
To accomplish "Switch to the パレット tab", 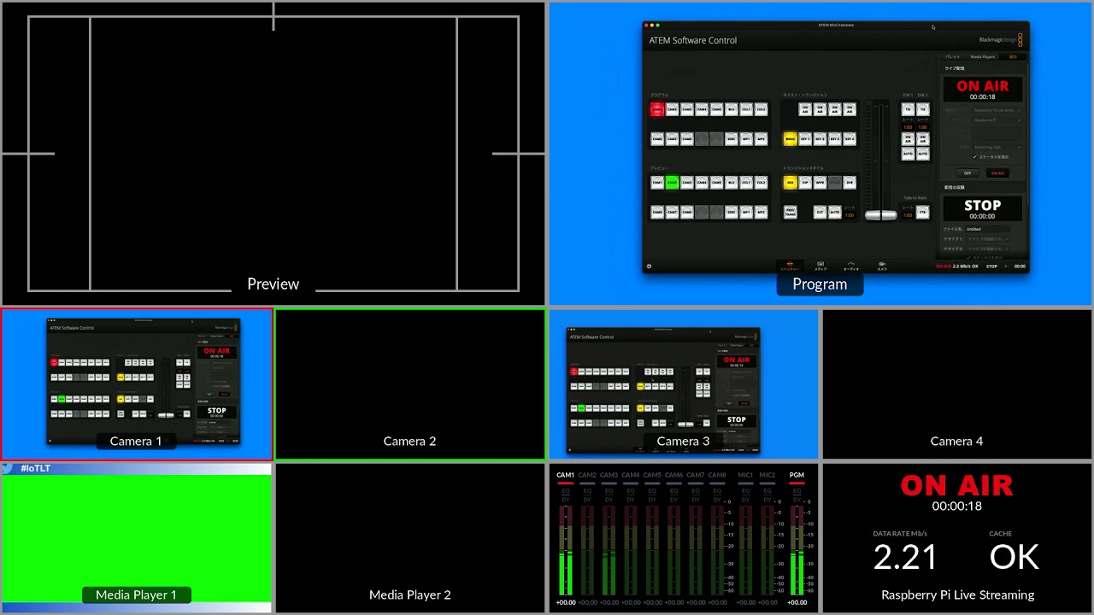I will 952,56.
